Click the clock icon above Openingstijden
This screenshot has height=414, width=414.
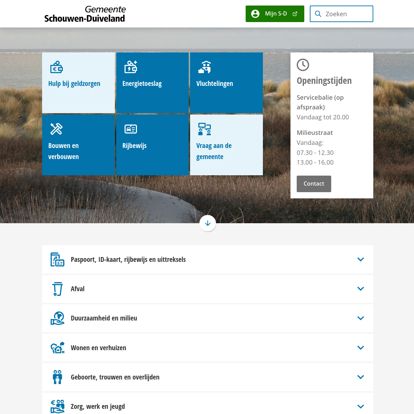[x=303, y=65]
